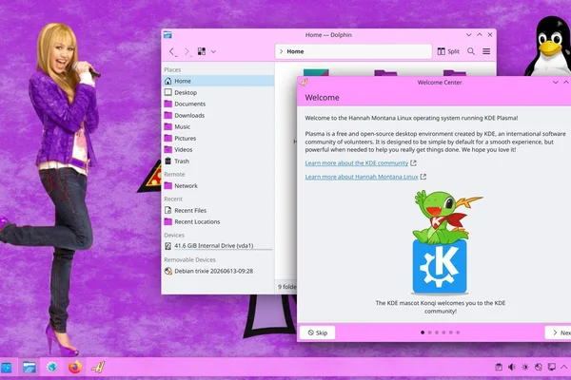Expand the breadcrumb chevron before Home

click(281, 51)
